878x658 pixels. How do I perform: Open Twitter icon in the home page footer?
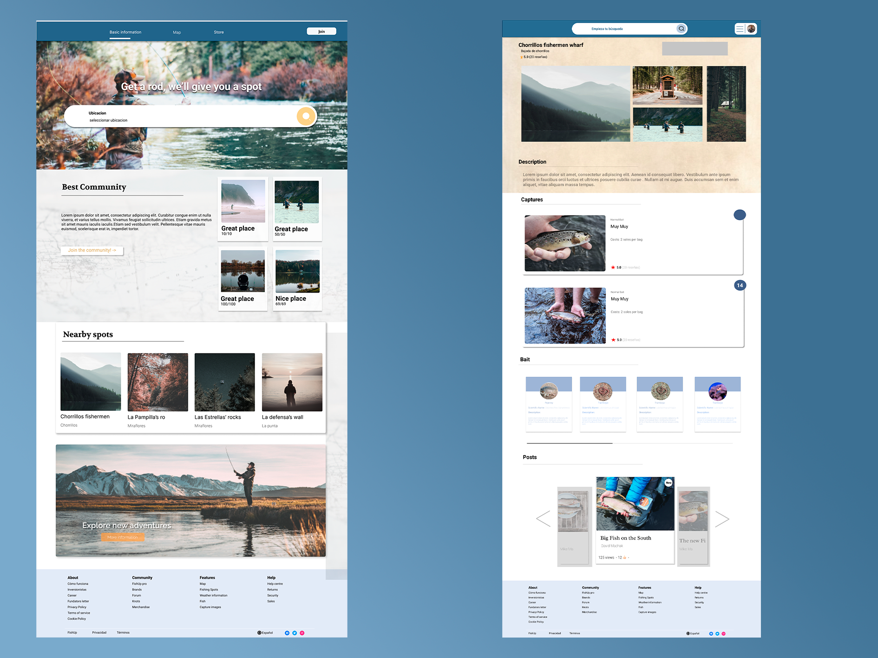[x=295, y=633]
